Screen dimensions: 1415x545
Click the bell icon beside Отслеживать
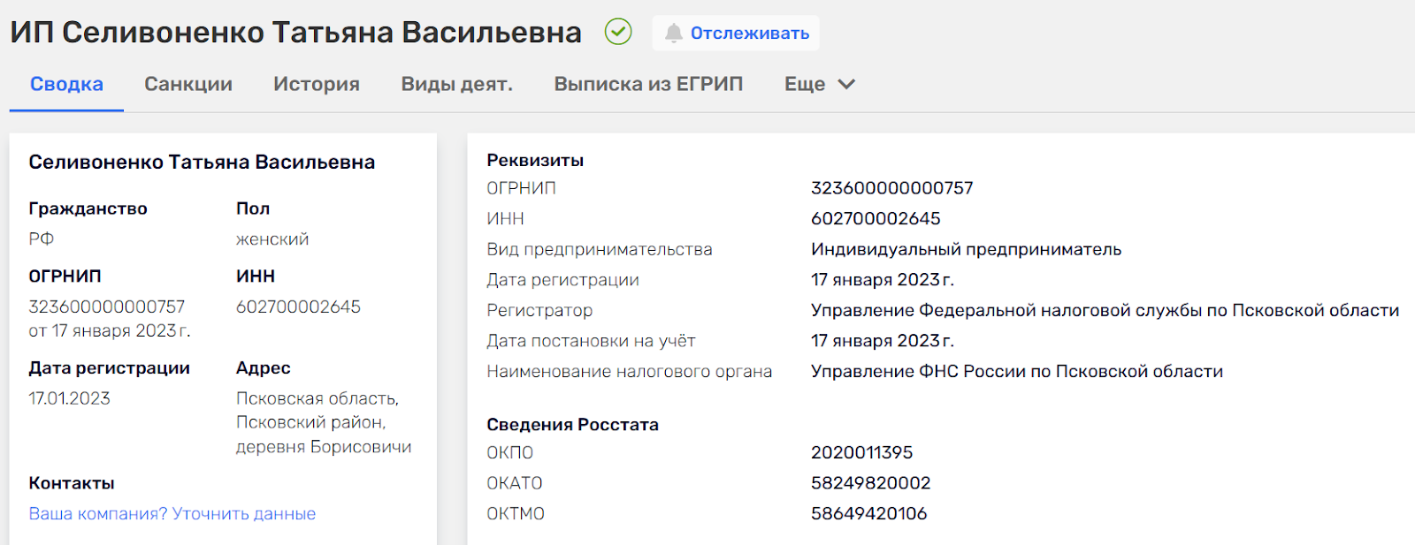click(x=674, y=34)
